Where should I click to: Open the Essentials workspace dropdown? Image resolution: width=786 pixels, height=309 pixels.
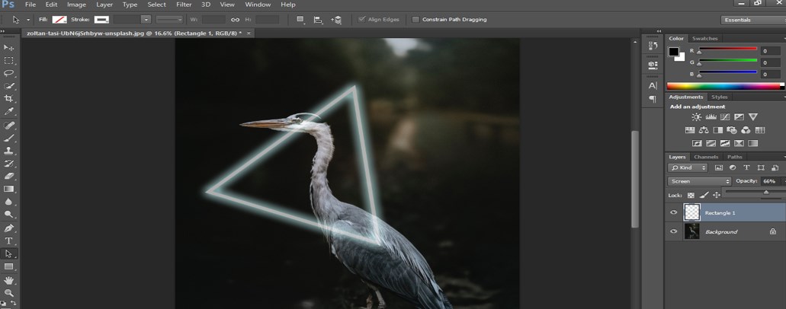[753, 20]
